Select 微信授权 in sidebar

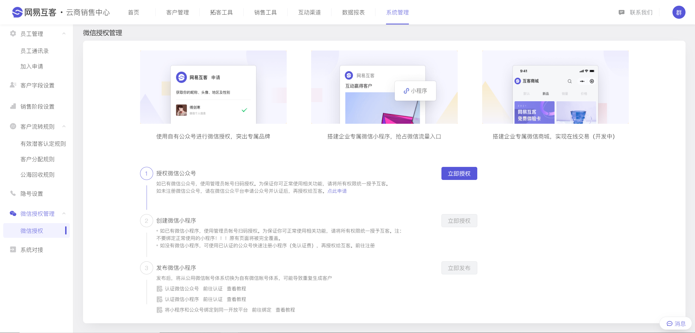click(x=36, y=230)
